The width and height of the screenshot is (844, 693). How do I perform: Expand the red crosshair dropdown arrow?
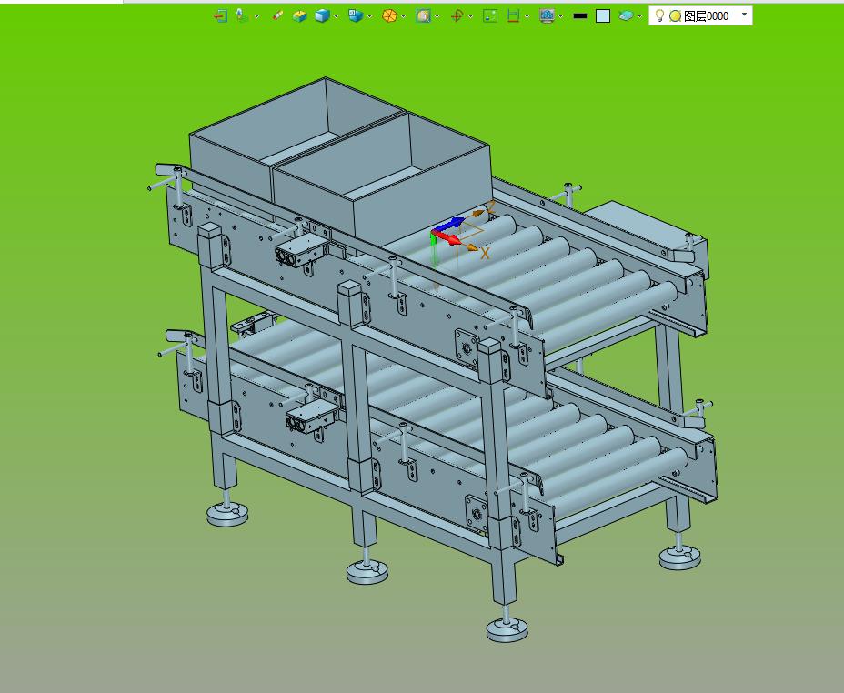point(471,16)
